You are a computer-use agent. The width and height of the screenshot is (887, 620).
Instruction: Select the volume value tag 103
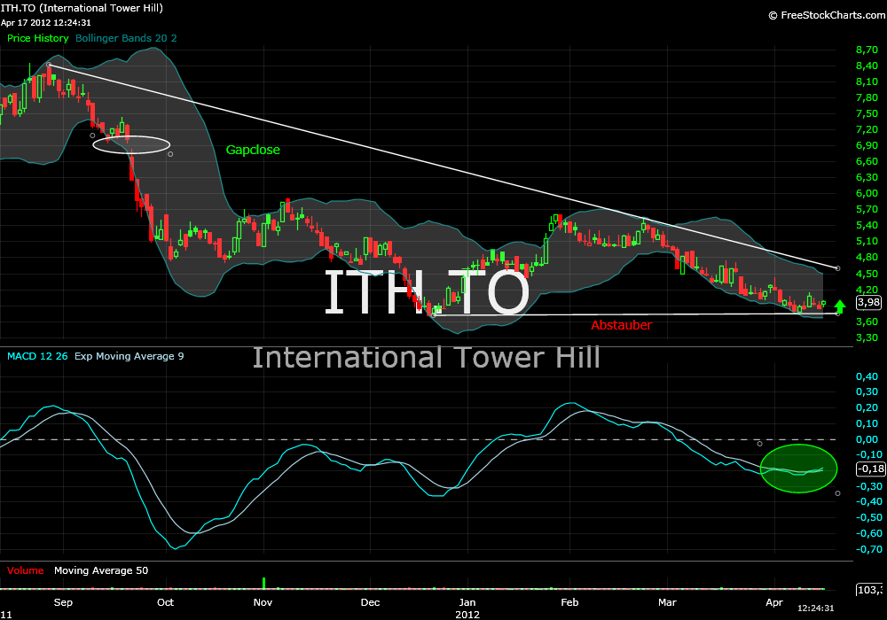click(x=870, y=590)
